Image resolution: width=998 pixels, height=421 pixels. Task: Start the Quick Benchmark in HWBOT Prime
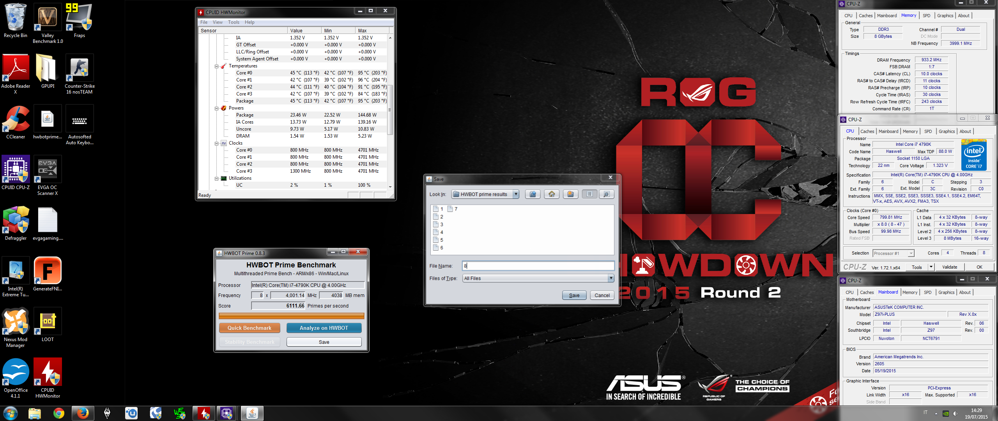249,328
